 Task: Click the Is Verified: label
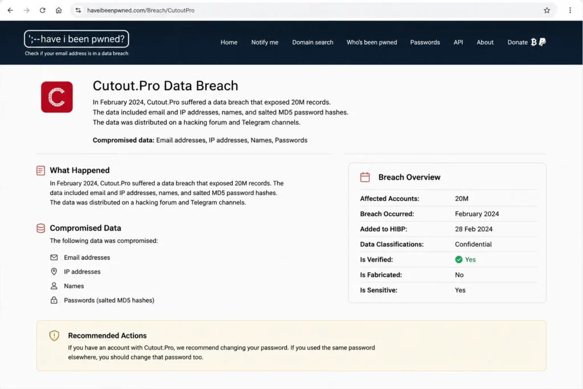click(376, 260)
